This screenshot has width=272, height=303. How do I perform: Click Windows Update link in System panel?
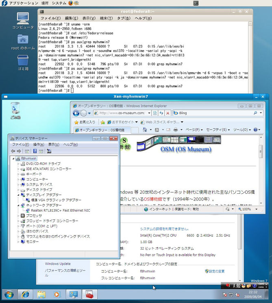click(x=58, y=264)
